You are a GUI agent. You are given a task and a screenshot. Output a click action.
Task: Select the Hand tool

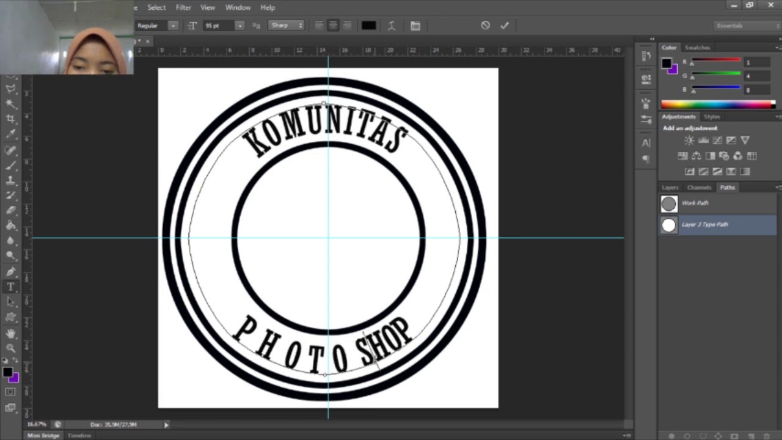click(x=10, y=333)
